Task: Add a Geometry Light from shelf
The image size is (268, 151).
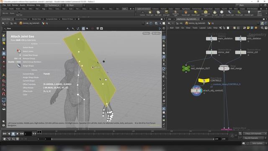Action: (x=175, y=13)
